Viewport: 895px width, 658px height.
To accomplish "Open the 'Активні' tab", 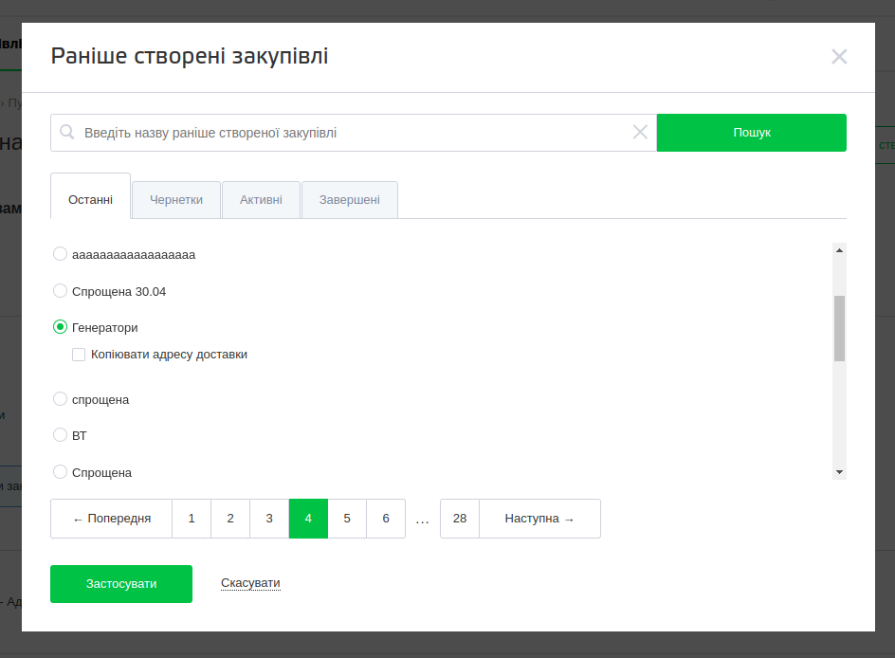I will click(261, 200).
